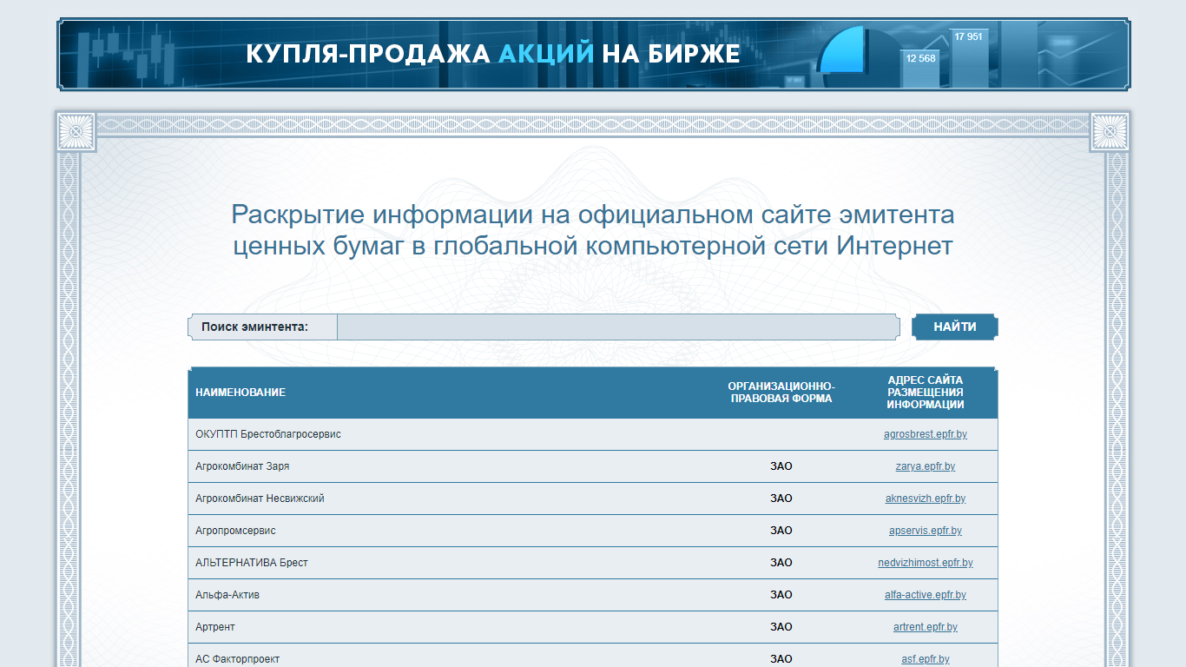The width and height of the screenshot is (1186, 667).
Task: Select the АДРЕС САЙТА РАЗМЕЩЕНИЯ ИНФОРМАЦИИ header
Action: pyautogui.click(x=926, y=393)
